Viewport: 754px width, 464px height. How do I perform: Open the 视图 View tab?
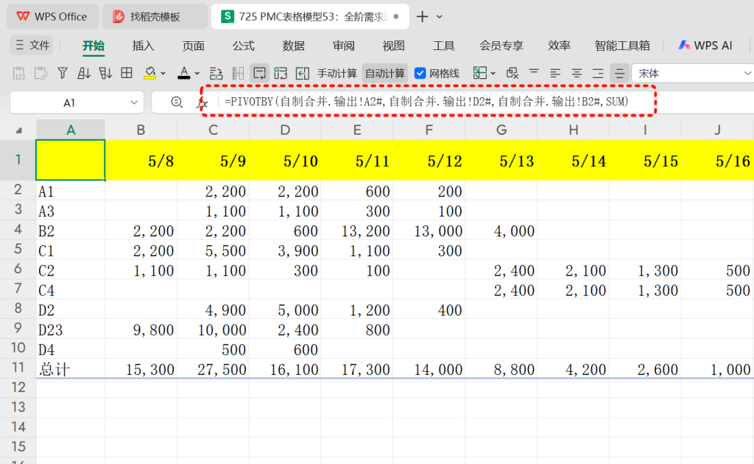coord(393,46)
